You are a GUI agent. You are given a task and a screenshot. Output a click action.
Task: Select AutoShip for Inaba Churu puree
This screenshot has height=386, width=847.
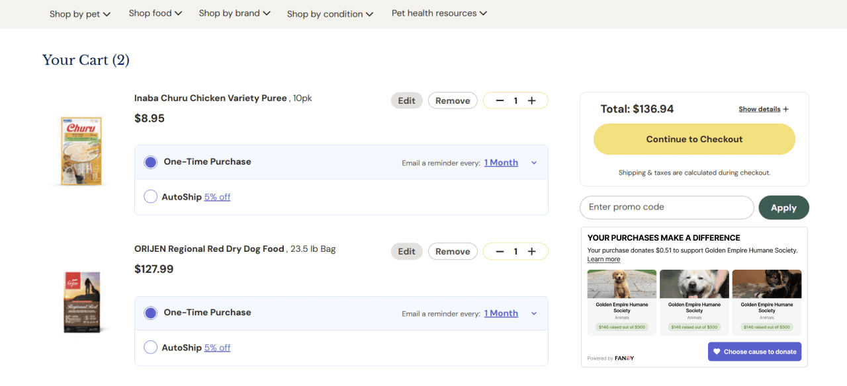(x=151, y=196)
